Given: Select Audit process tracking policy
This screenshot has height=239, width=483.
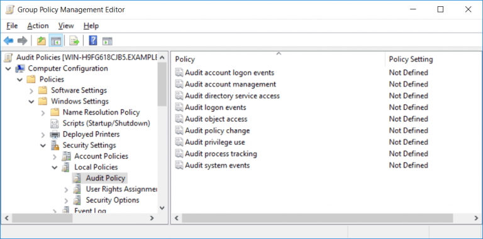Looking at the screenshot, I should tap(221, 154).
